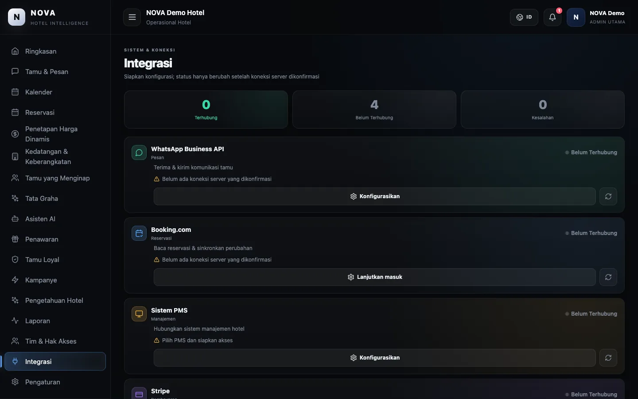Click Sistem PMS's Belum Terhubung status badge
This screenshot has width=638, height=399.
591,314
